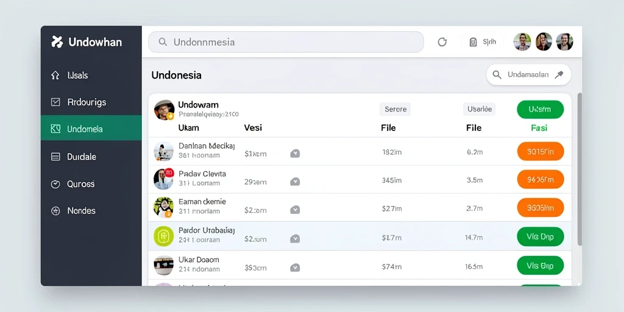Open the third user avatar in top bar

tap(564, 42)
